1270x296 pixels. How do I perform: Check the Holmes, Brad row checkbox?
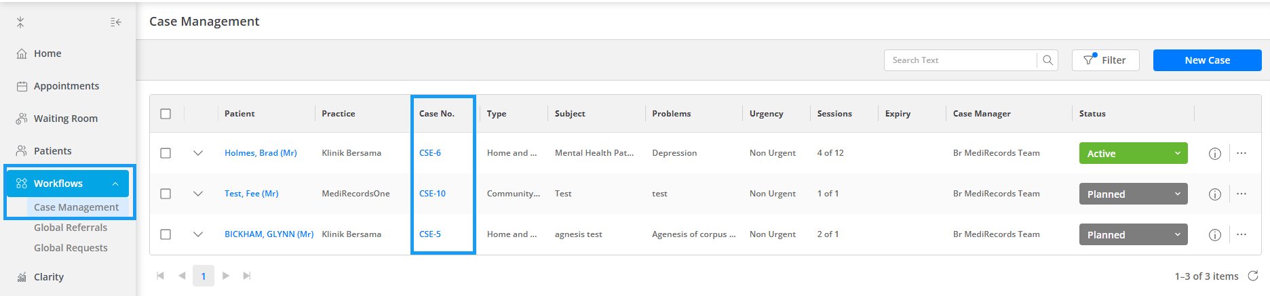(x=166, y=153)
